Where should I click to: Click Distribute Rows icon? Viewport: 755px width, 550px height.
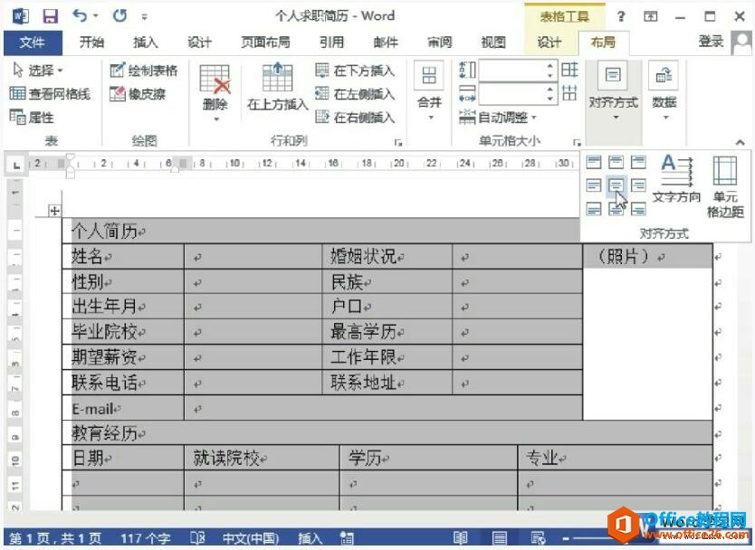point(569,71)
